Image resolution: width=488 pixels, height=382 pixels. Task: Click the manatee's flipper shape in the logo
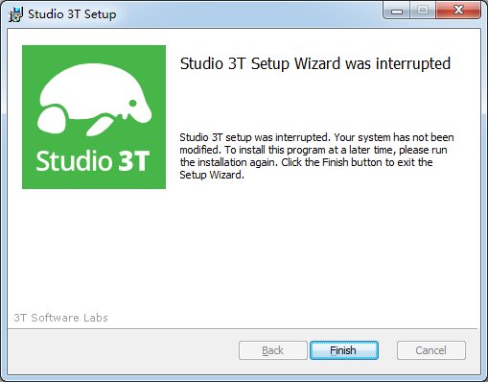tap(99, 126)
